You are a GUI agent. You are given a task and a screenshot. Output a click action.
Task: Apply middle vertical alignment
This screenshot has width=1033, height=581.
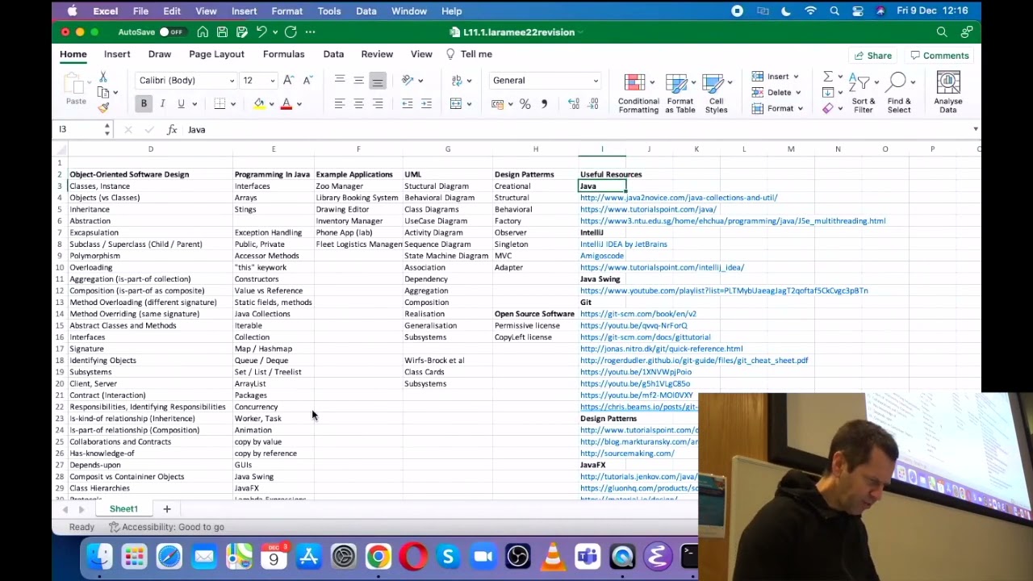coord(358,80)
